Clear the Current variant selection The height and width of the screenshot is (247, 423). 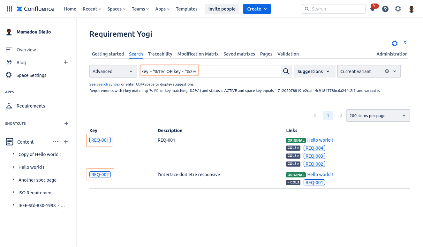(x=387, y=71)
